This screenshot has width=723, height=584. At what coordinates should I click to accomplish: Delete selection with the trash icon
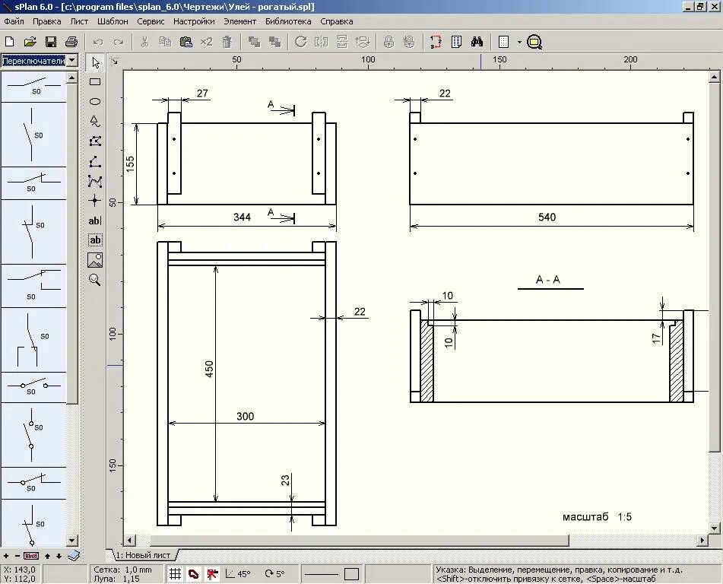point(227,42)
